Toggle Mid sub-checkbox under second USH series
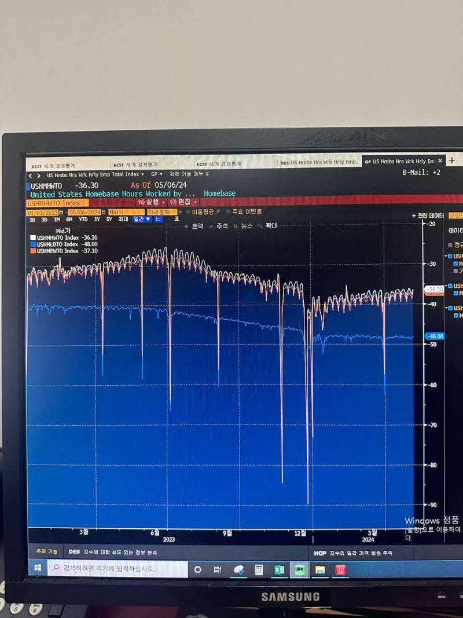463x618 pixels. 456,293
